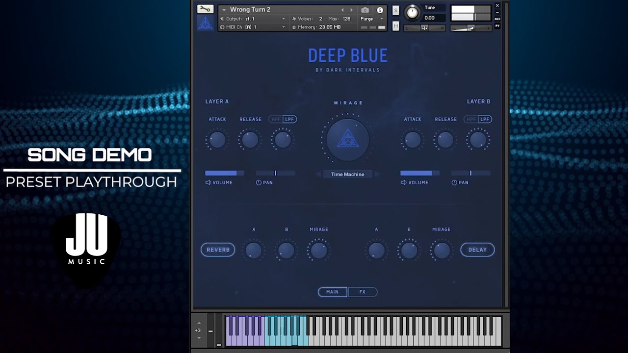Viewport: 628px width, 353px height.
Task: Click the Layer B pan icon
Action: [x=454, y=182]
